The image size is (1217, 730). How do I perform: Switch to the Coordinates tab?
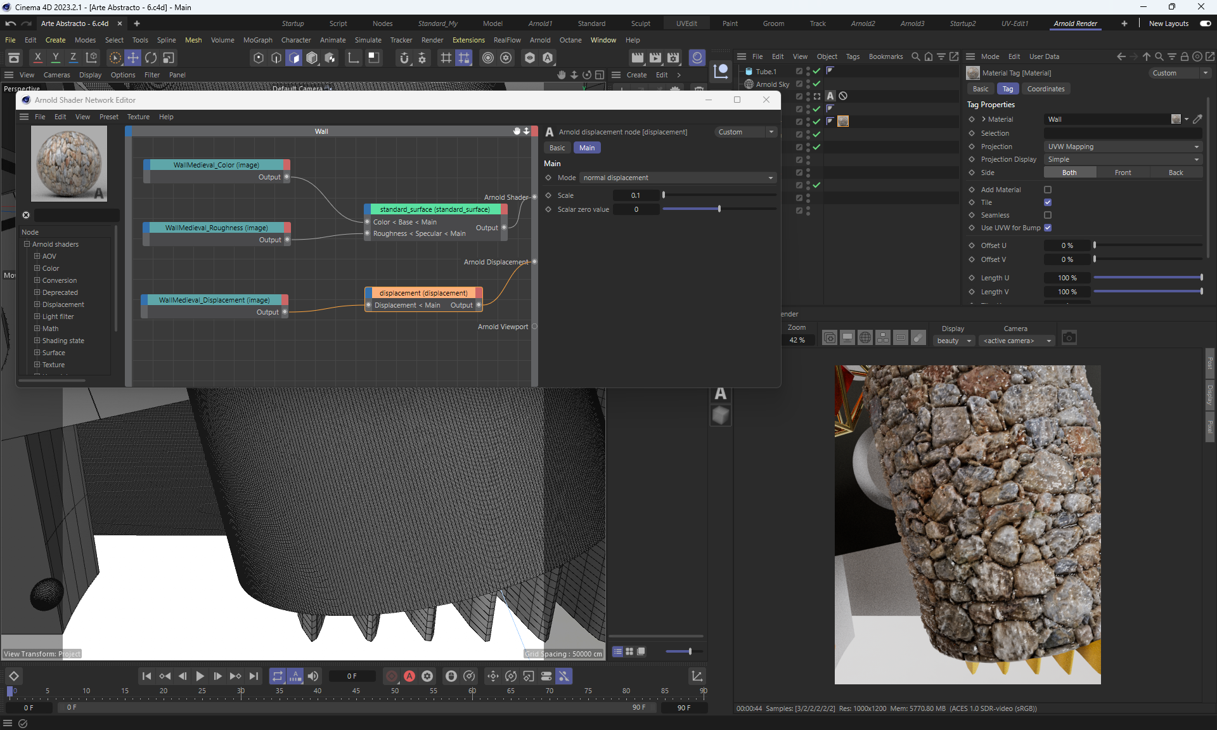(x=1045, y=89)
